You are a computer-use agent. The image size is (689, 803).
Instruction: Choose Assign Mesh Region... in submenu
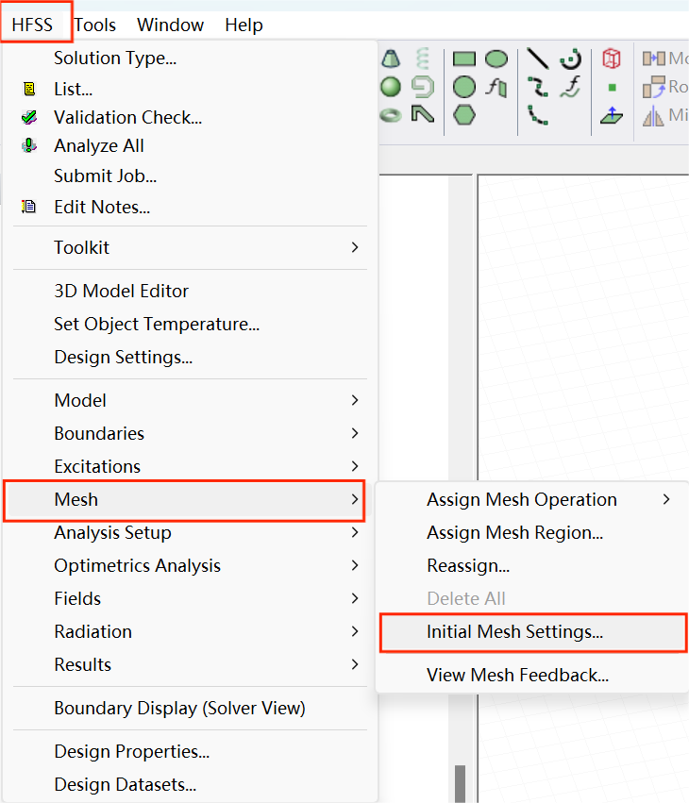click(x=514, y=532)
